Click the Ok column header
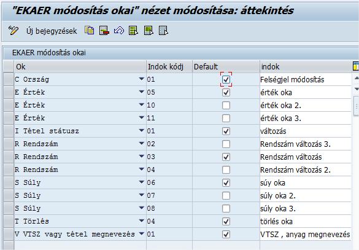 click(x=80, y=67)
